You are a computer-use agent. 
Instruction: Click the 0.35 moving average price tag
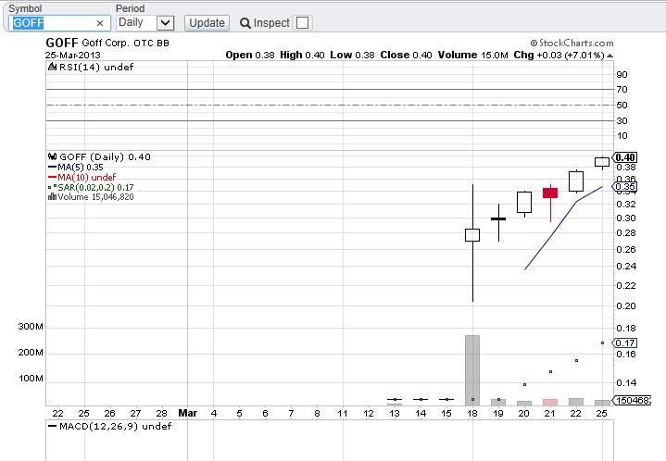click(x=624, y=187)
